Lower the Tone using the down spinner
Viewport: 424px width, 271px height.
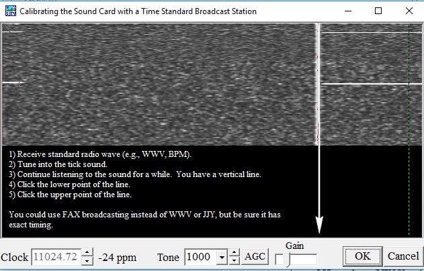(234, 261)
